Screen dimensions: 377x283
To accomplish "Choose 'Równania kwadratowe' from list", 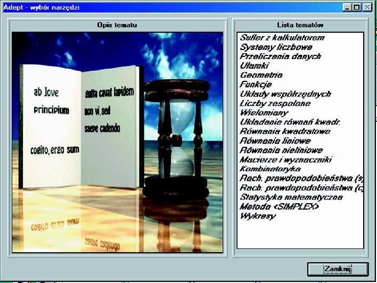I will pos(285,131).
